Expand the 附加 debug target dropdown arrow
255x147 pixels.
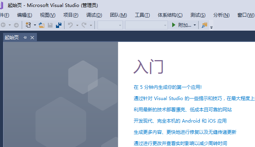[195, 25]
